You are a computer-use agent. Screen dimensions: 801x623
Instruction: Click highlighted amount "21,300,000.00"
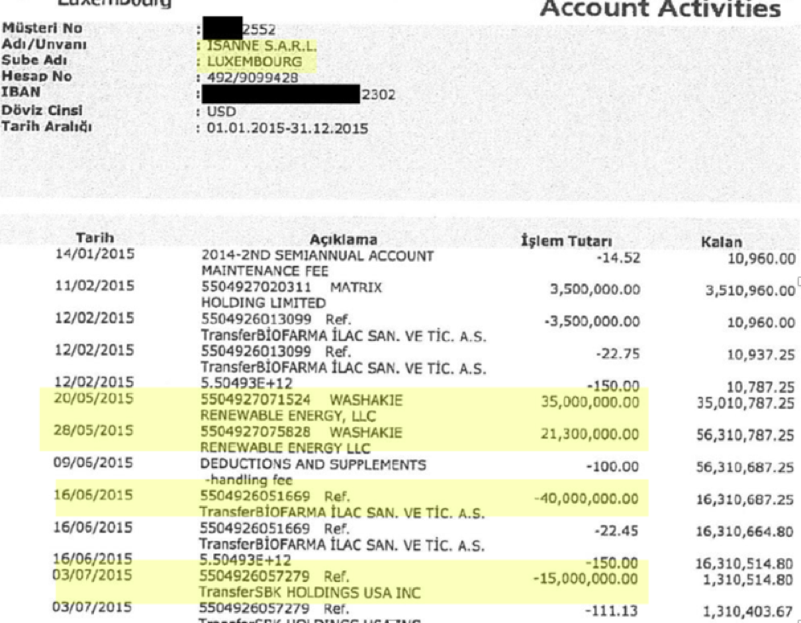coord(590,435)
